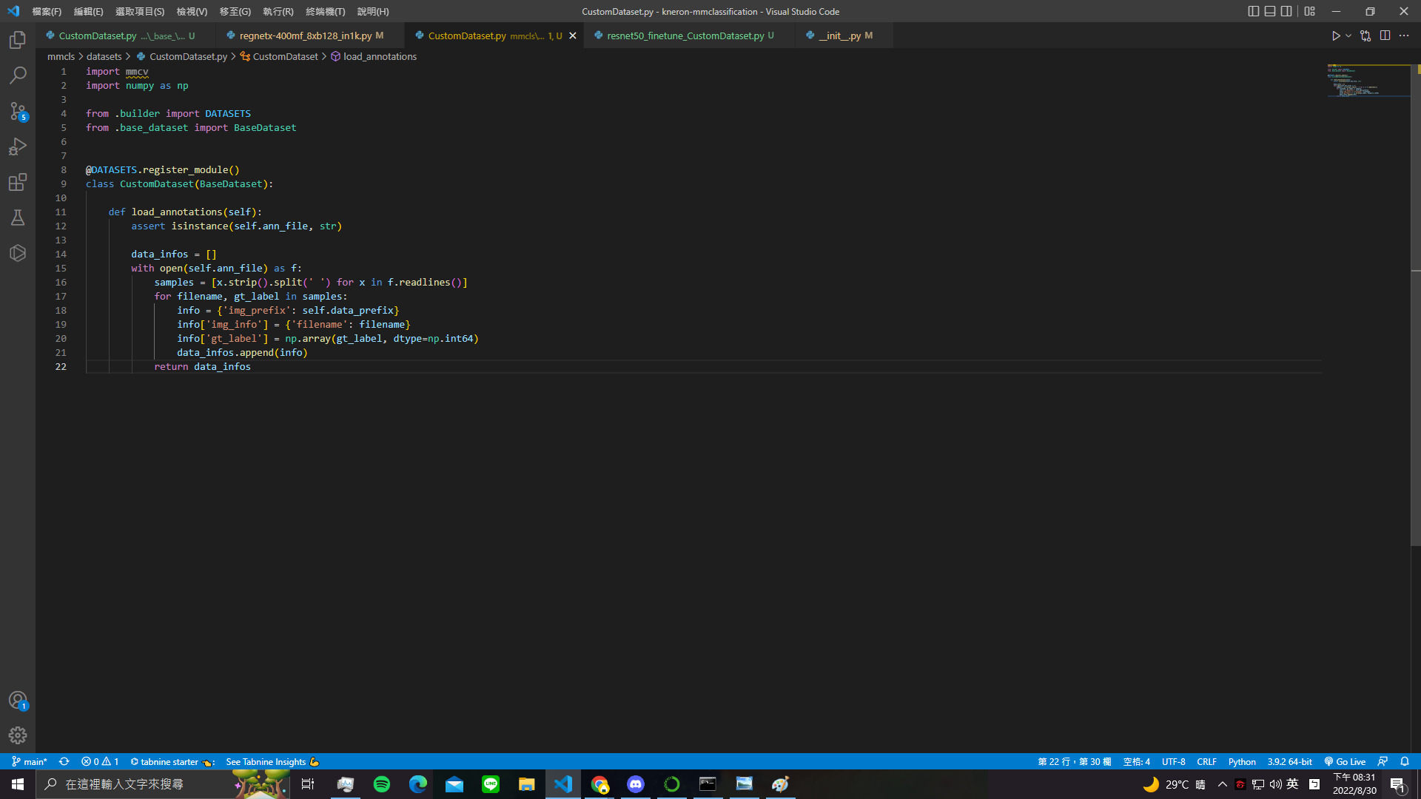Viewport: 1421px width, 799px height.
Task: Toggle primary sidebar layout button
Action: (1253, 11)
